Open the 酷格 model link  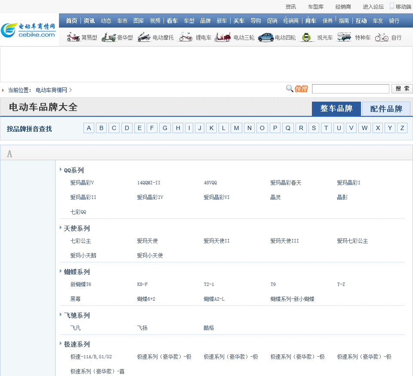(x=209, y=328)
